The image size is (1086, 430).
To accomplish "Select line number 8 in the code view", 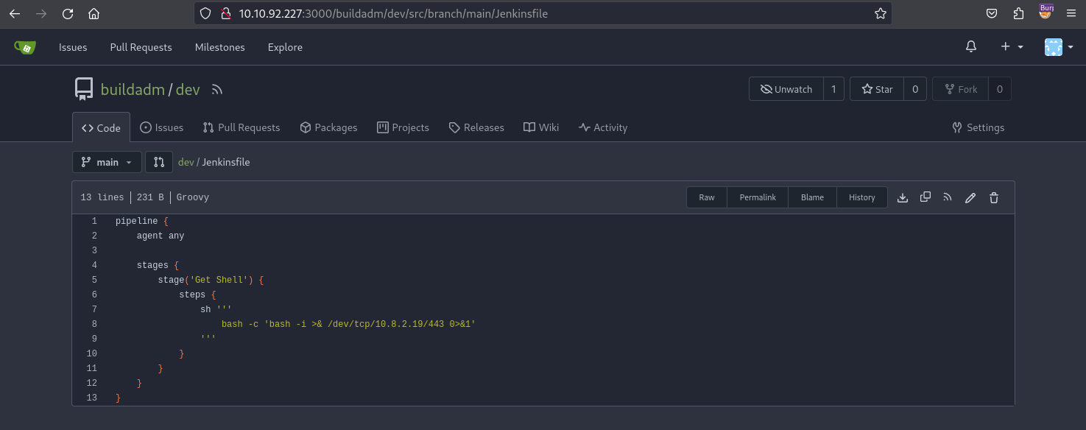I will [x=94, y=324].
